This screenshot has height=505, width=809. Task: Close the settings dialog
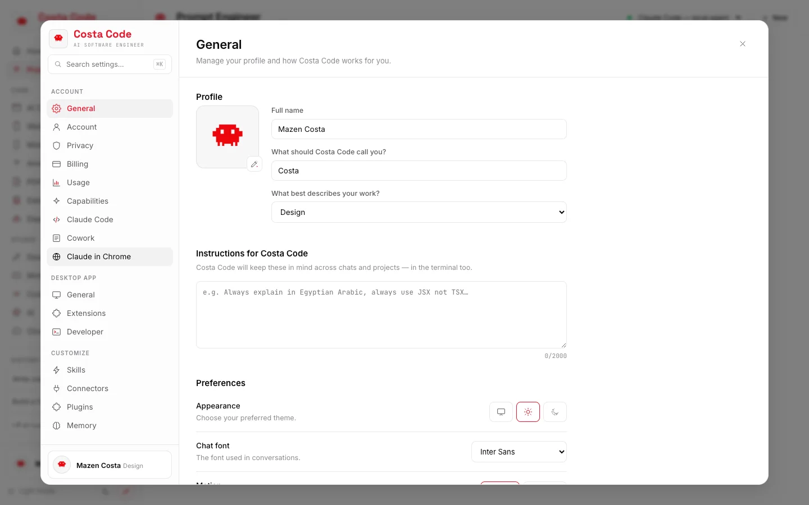pos(743,44)
